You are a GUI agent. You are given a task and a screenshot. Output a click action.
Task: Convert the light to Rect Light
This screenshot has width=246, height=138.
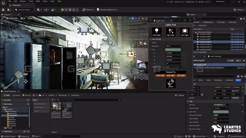coord(181,76)
